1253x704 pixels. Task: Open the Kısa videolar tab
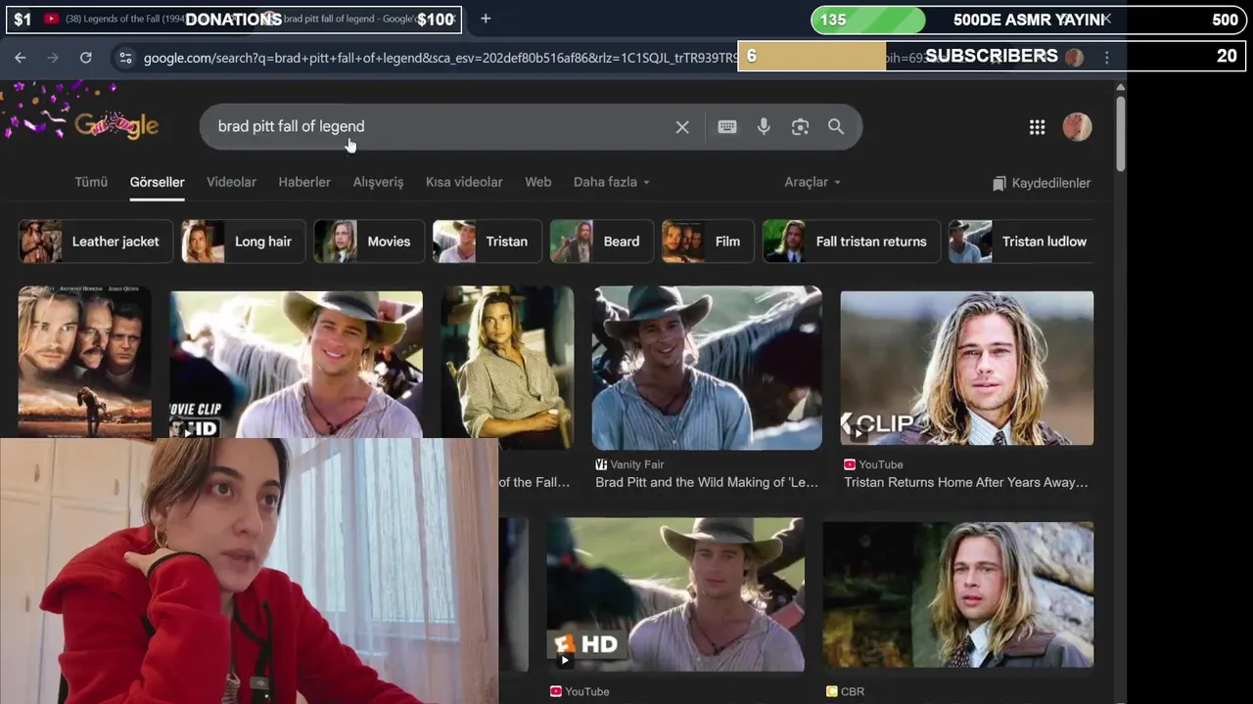point(464,182)
